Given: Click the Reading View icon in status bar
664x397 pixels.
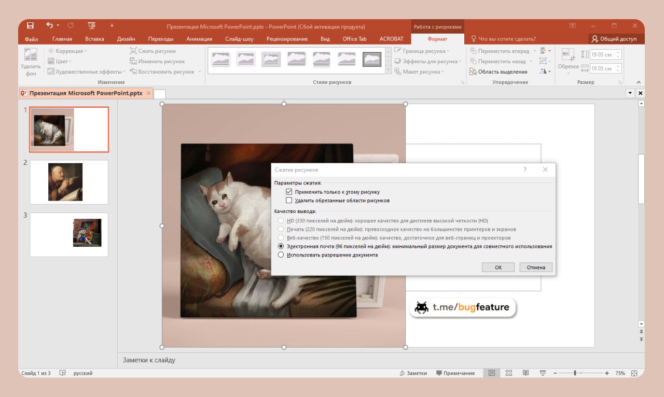Looking at the screenshot, I should click(x=525, y=373).
